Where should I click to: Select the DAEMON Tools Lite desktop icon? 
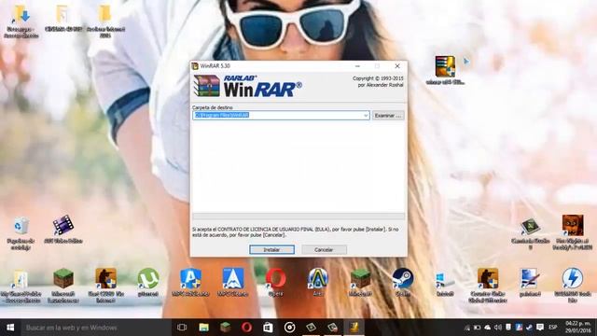(x=573, y=285)
